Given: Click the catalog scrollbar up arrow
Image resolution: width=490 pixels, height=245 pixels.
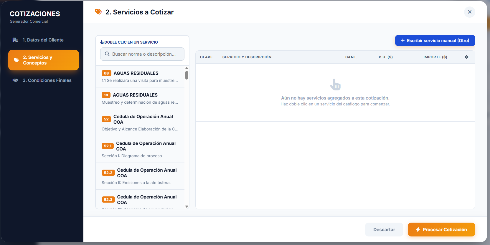Looking at the screenshot, I should pos(187,68).
